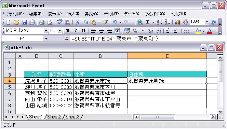
Task: Undo the last action
Action: [x=115, y=22]
